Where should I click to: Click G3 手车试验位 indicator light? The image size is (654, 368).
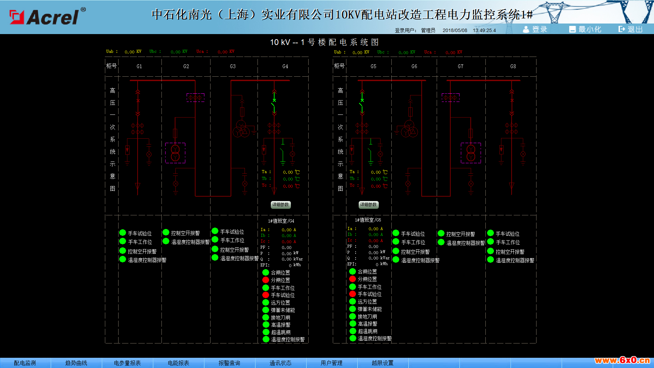coord(215,231)
